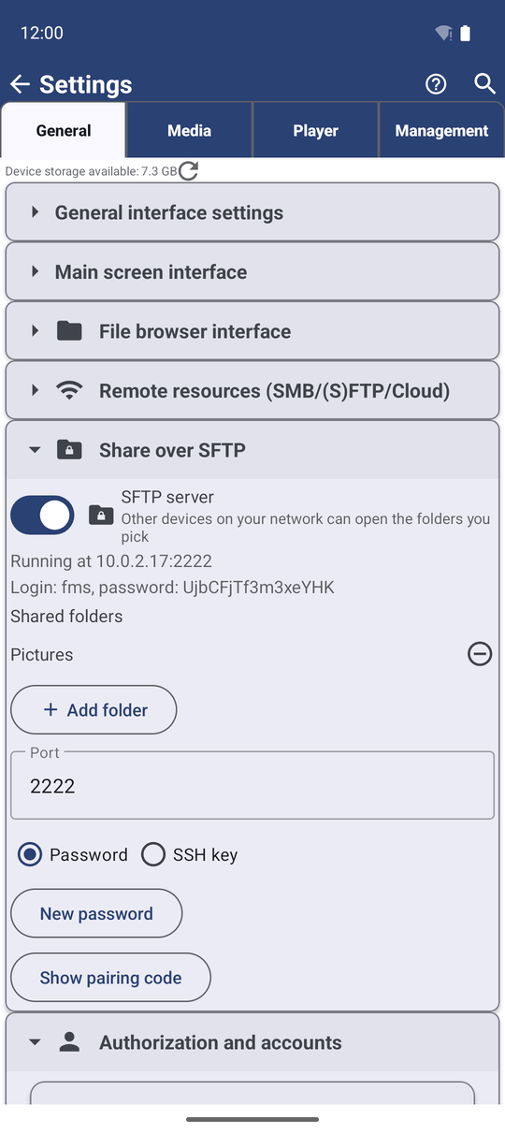Expand General interface settings section
Image resolution: width=505 pixels, height=1134 pixels.
pyautogui.click(x=252, y=212)
